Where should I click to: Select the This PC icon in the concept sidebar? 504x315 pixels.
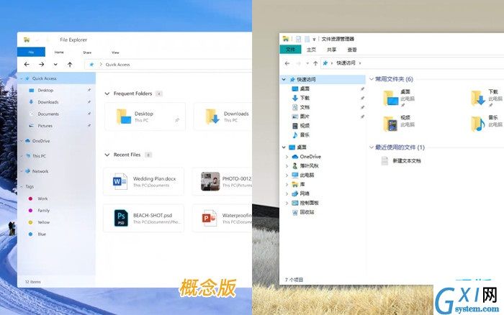coord(27,156)
